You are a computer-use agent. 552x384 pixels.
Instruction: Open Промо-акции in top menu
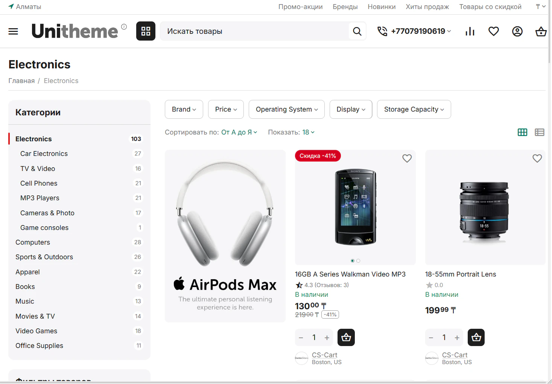coord(301,7)
